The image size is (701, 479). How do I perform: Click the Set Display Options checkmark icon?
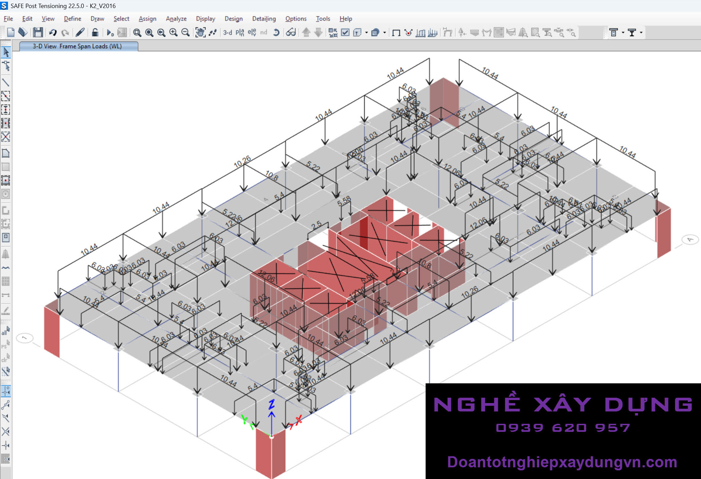click(x=345, y=33)
